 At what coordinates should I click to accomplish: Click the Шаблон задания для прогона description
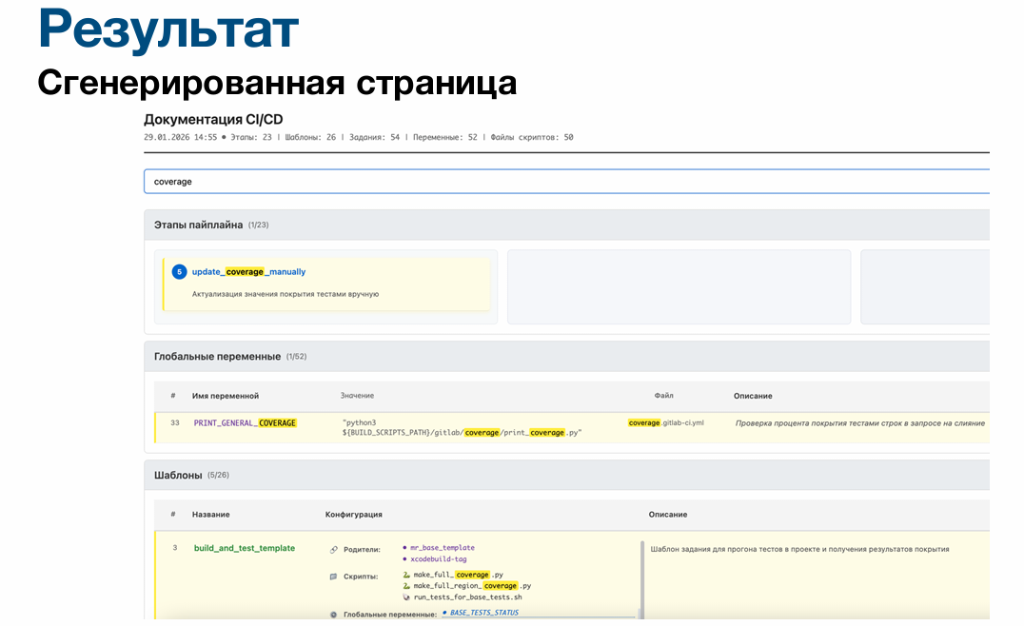point(799,549)
